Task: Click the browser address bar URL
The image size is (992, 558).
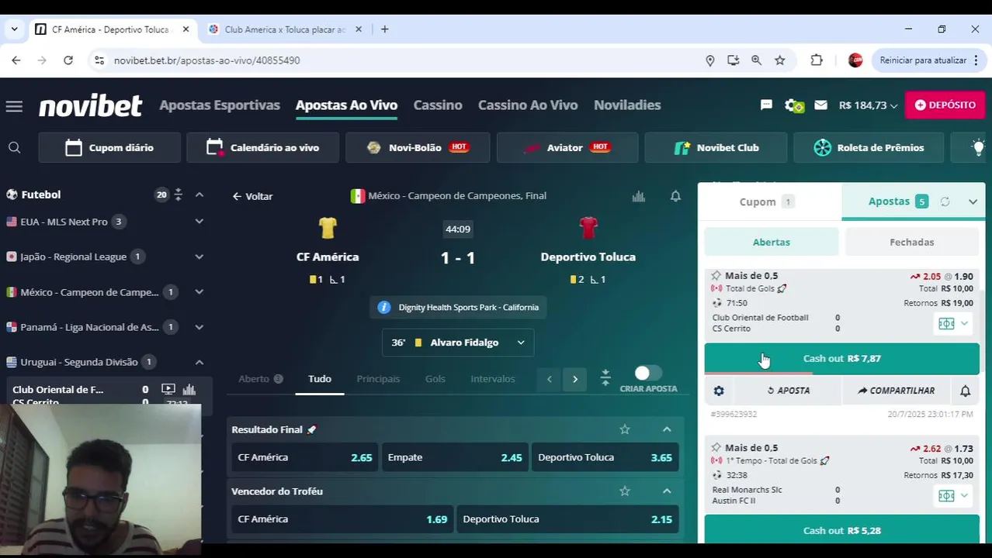Action: tap(206, 60)
